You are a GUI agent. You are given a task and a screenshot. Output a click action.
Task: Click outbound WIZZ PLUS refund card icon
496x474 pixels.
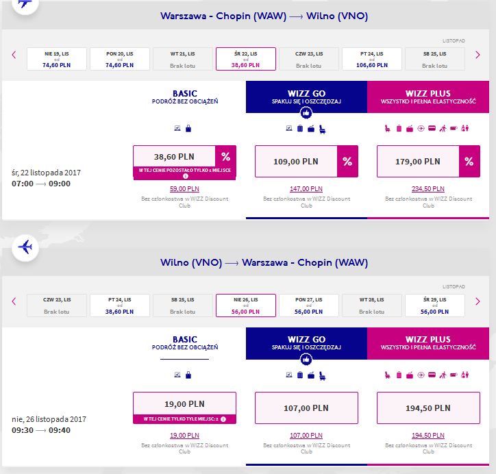(432, 128)
